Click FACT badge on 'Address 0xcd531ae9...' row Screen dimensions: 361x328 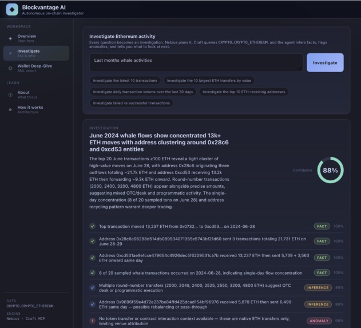(x=322, y=258)
